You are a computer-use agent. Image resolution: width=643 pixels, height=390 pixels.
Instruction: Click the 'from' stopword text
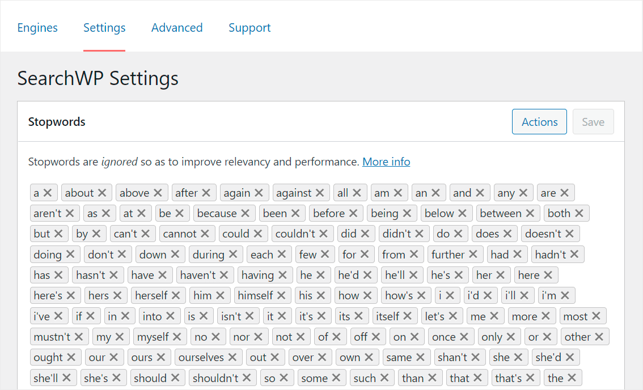coord(394,255)
